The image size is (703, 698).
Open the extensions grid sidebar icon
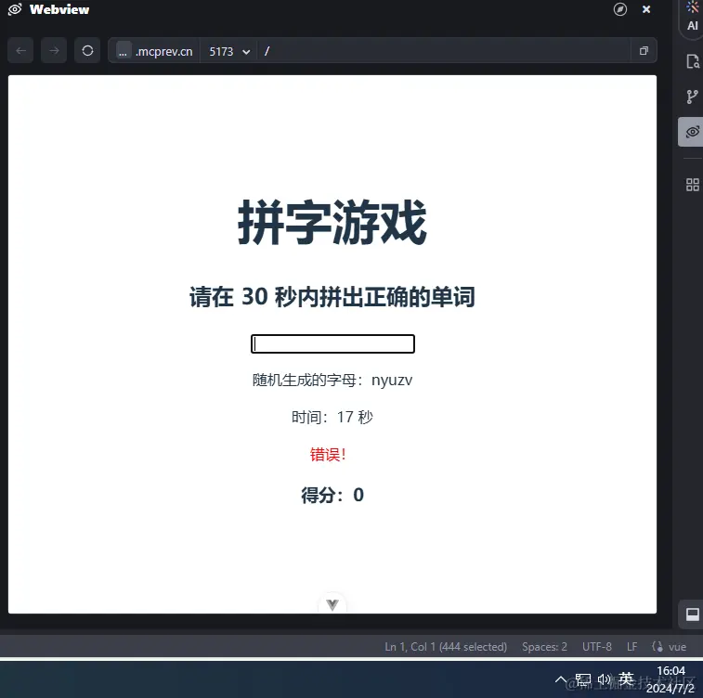(x=692, y=185)
